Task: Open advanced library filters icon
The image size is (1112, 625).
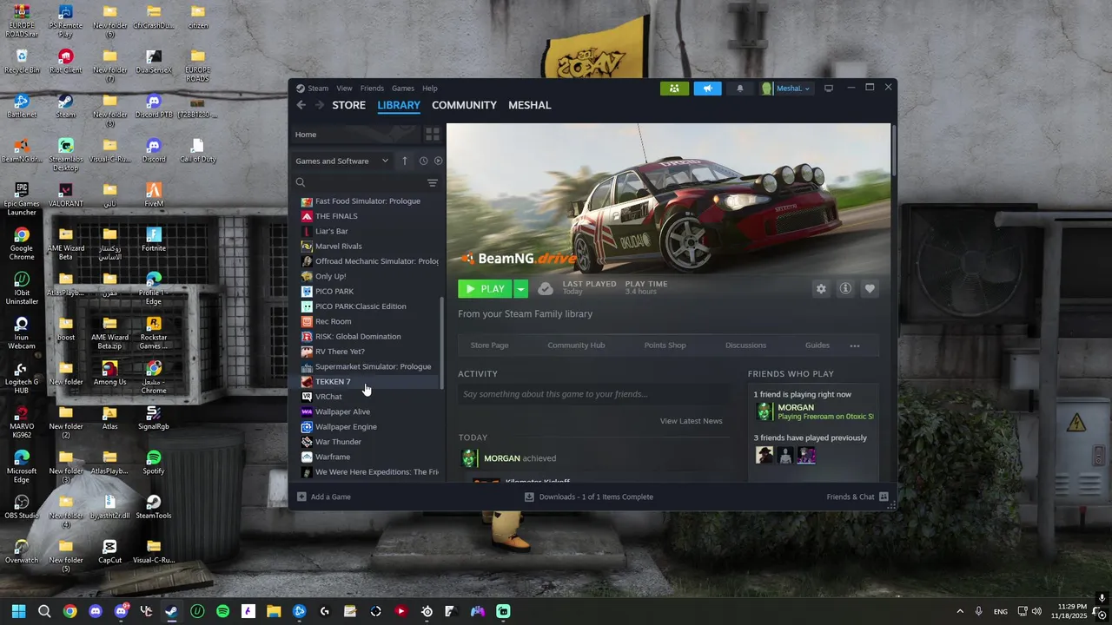Action: [432, 182]
